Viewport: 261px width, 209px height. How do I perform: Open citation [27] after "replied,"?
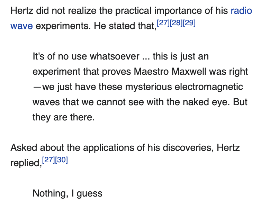click(48, 161)
